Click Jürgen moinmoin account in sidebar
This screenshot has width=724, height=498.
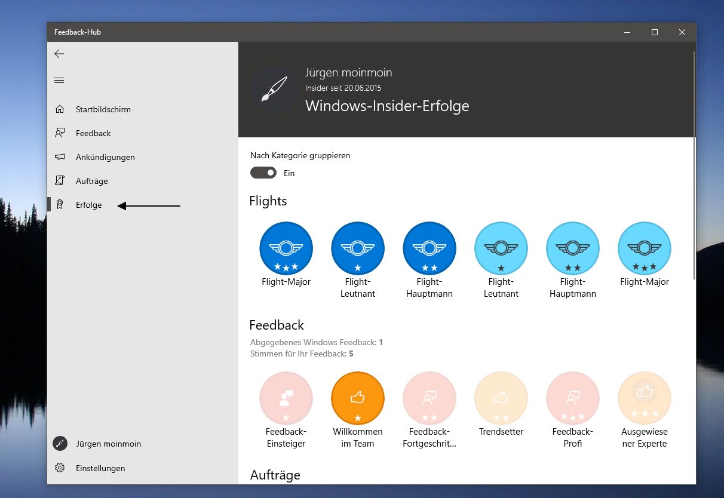[143, 444]
